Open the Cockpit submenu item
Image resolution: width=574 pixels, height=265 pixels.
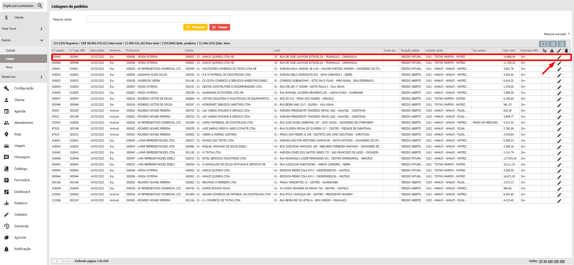pyautogui.click(x=23, y=51)
